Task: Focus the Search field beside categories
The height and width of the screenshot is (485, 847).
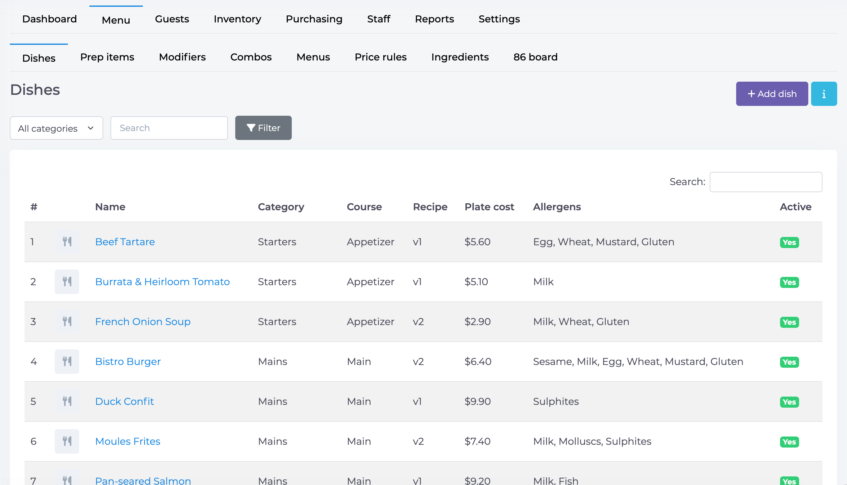Action: click(x=169, y=128)
